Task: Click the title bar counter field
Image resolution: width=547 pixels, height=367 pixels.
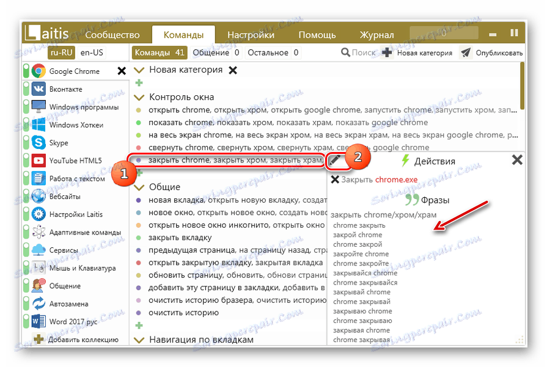Action: pos(444,33)
